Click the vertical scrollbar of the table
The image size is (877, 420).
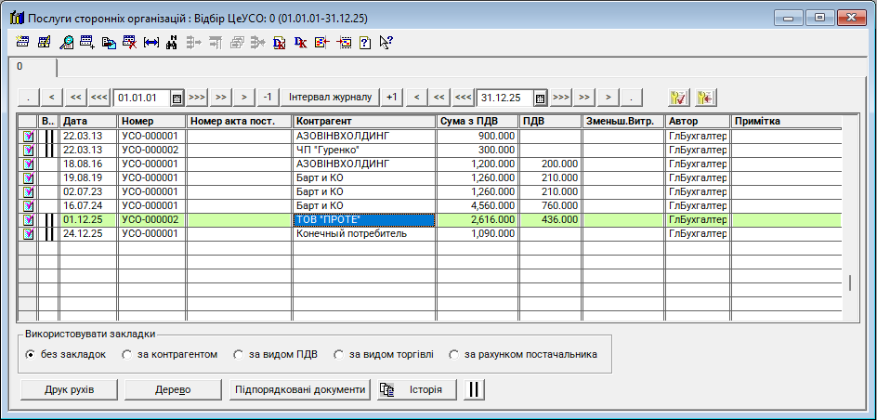850,223
